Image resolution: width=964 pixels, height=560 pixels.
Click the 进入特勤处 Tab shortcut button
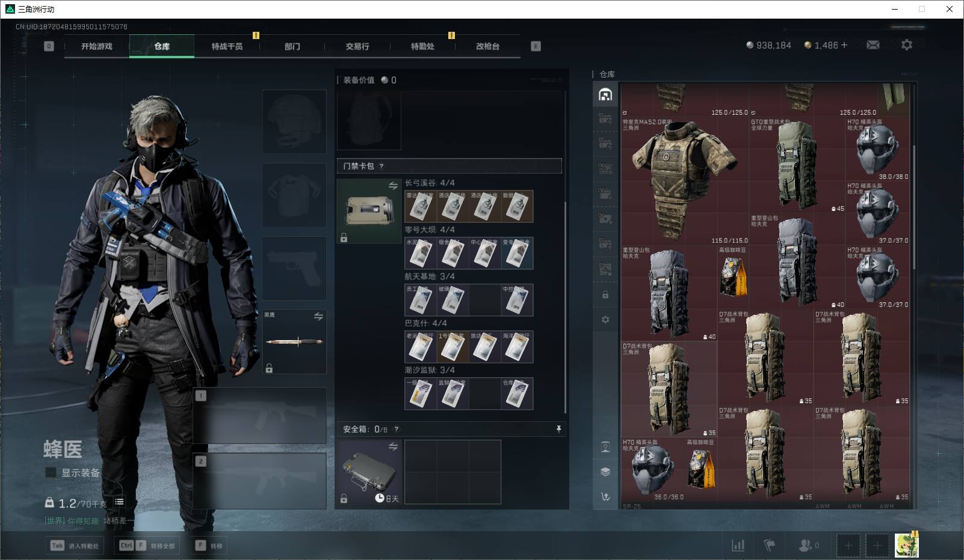pyautogui.click(x=75, y=546)
